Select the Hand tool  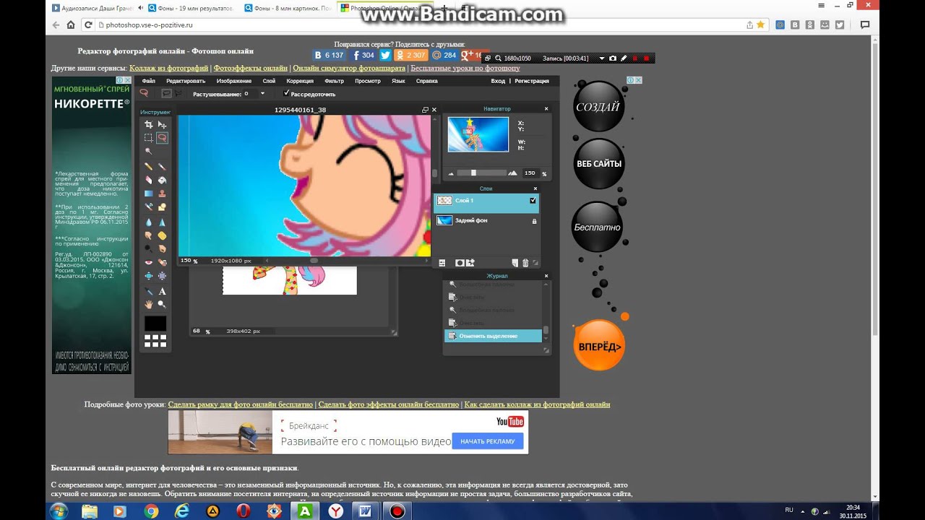click(149, 304)
